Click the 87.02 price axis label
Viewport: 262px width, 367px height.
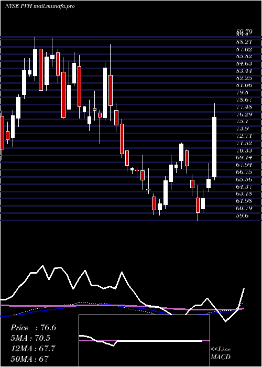tap(244, 49)
